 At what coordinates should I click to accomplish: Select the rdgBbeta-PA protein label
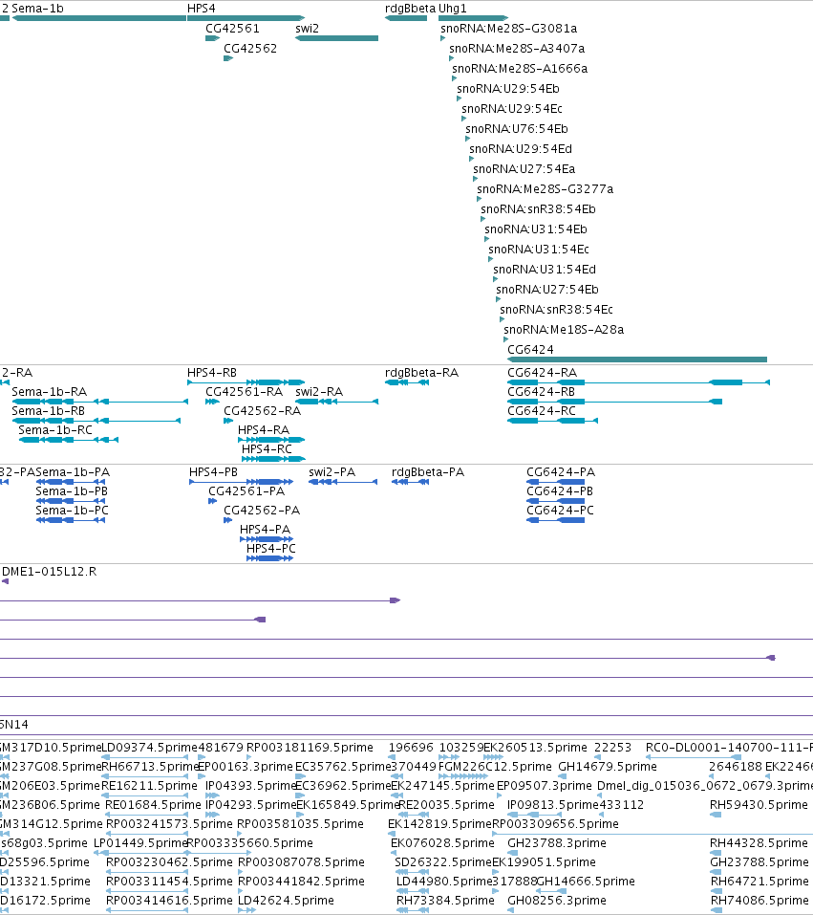click(x=428, y=472)
